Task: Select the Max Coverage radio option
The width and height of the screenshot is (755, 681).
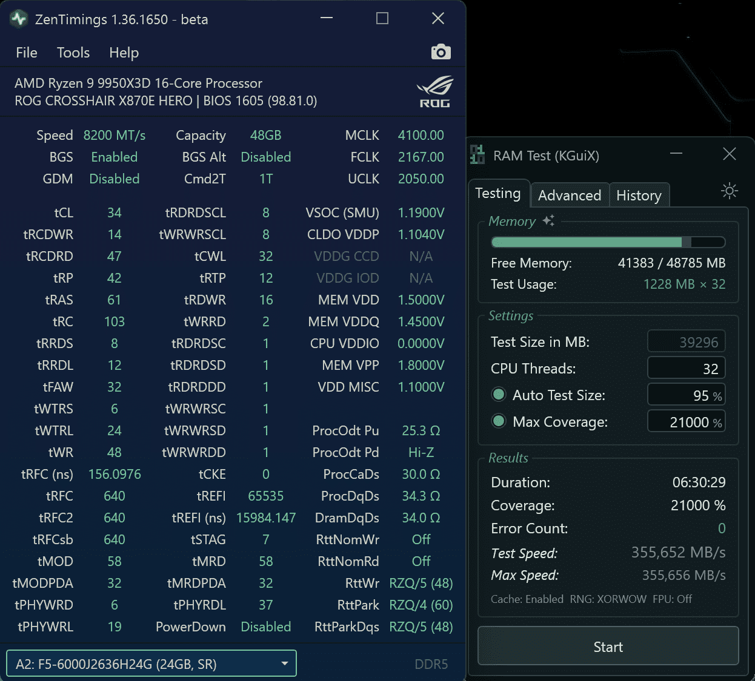Action: pyautogui.click(x=499, y=421)
